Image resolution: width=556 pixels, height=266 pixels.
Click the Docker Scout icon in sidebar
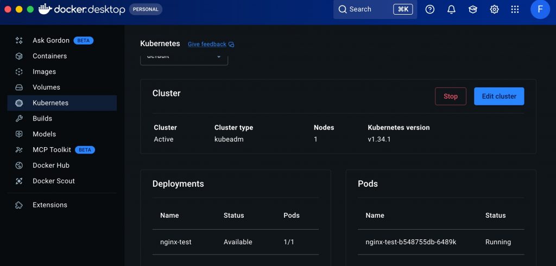[19, 181]
